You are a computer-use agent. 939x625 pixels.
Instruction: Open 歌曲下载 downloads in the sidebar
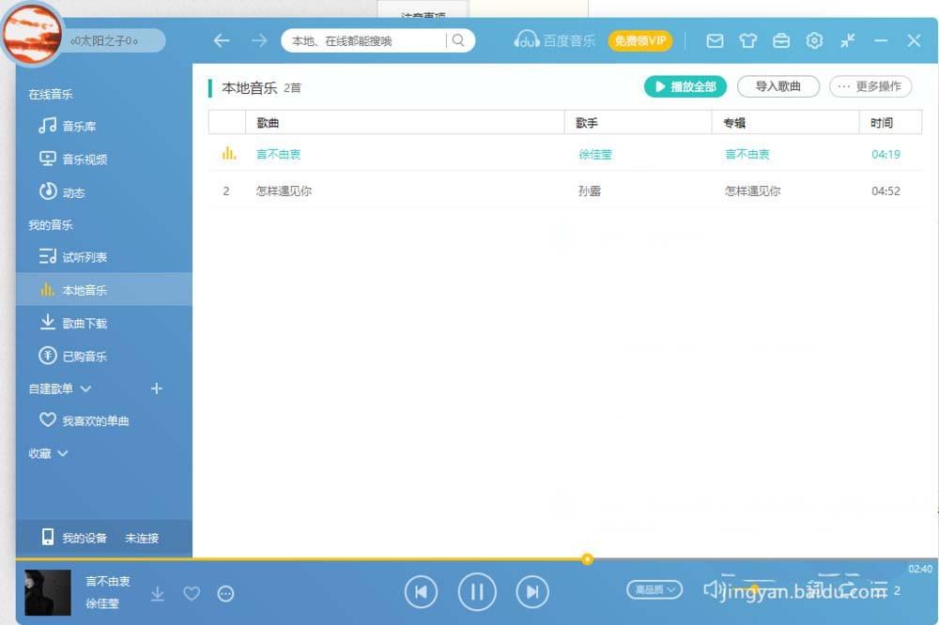pyautogui.click(x=83, y=322)
